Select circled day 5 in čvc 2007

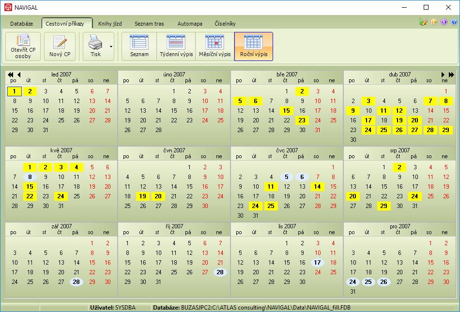click(287, 177)
